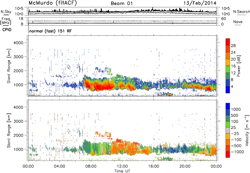
Task: Click the 'CPID' label
Action: click(x=7, y=30)
